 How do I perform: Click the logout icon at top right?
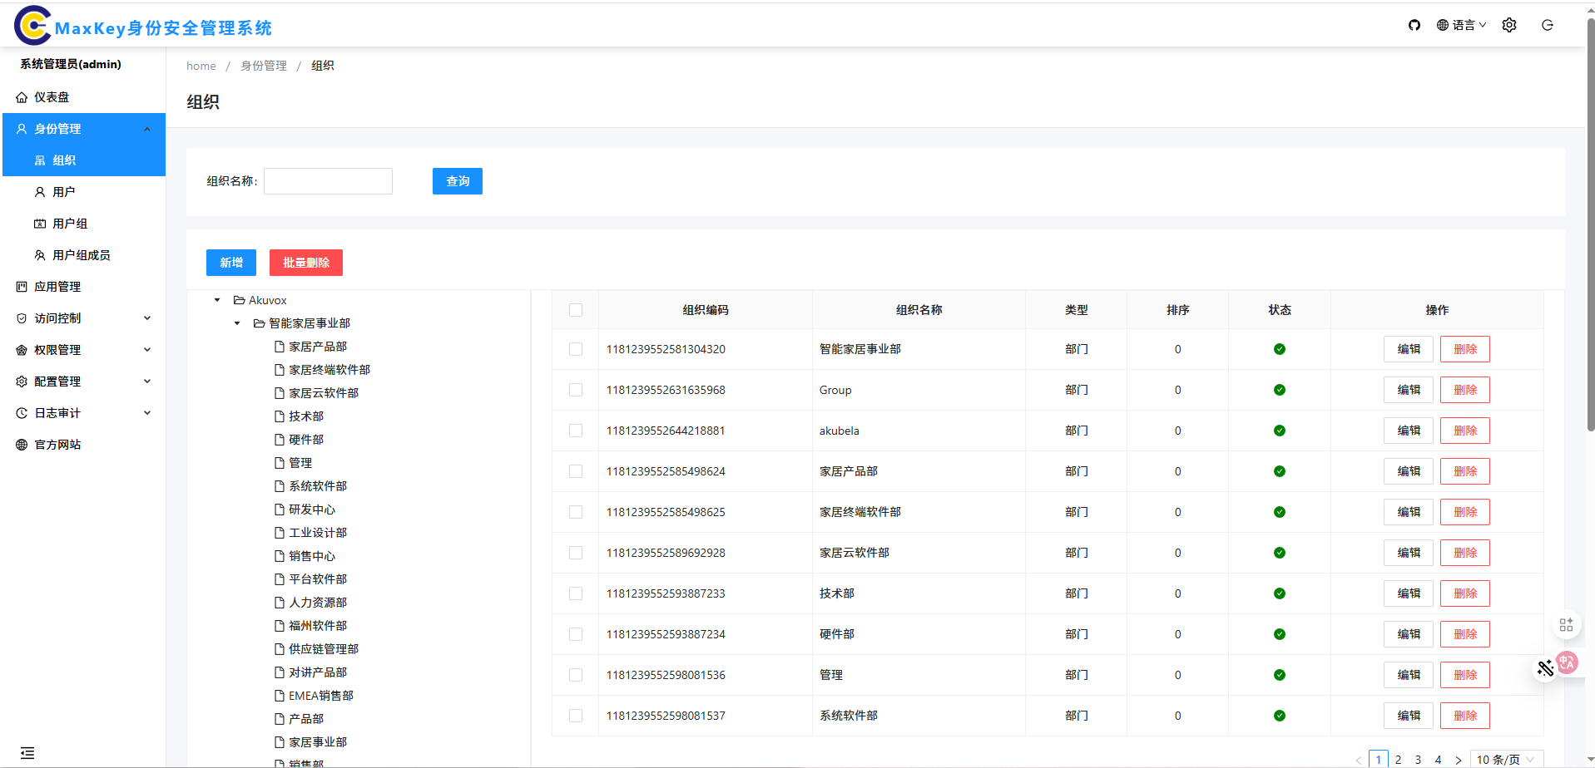coord(1547,25)
